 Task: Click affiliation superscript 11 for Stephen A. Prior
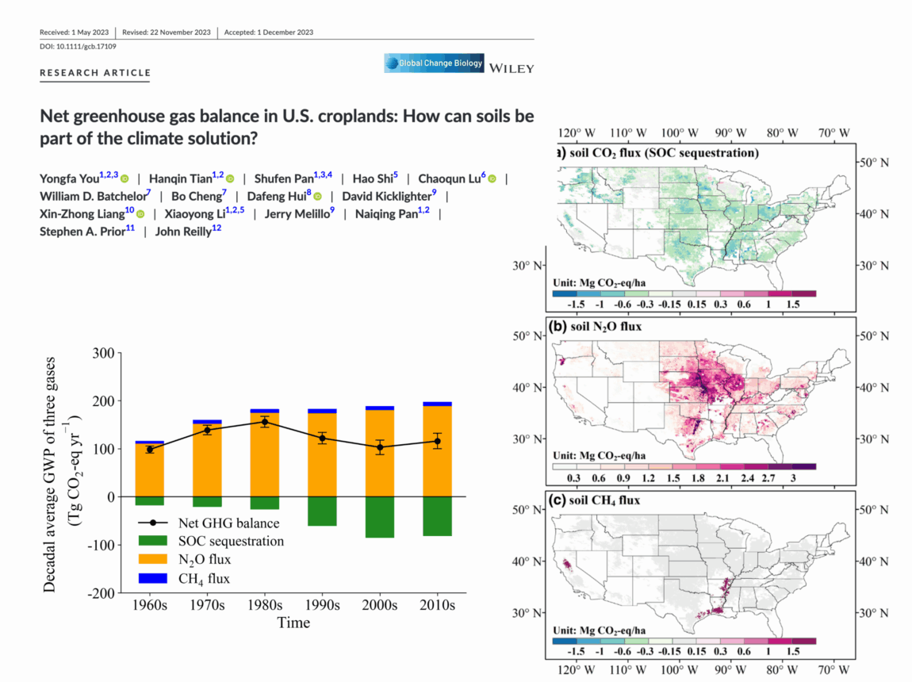[130, 228]
